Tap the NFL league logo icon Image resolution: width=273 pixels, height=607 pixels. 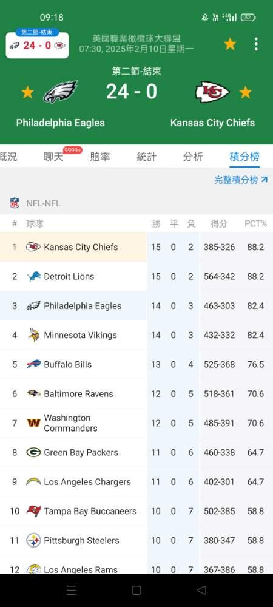(x=15, y=203)
